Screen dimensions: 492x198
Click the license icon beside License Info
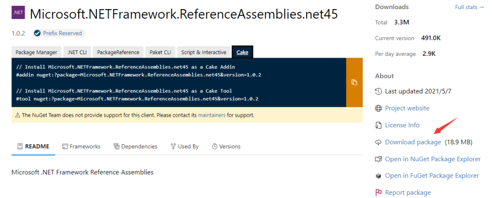[379, 125]
